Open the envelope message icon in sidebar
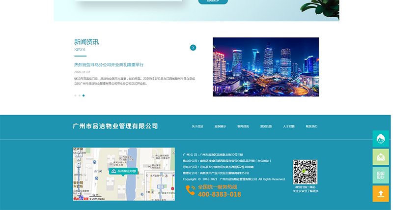The image size is (393, 210). tap(380, 157)
